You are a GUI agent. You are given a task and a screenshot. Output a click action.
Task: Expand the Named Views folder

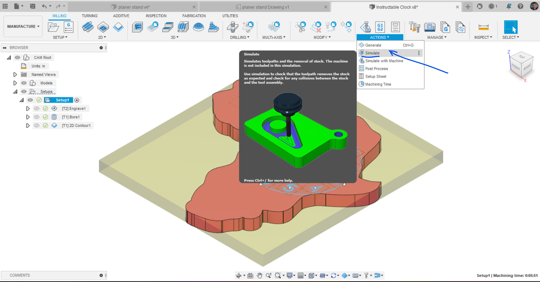point(15,74)
